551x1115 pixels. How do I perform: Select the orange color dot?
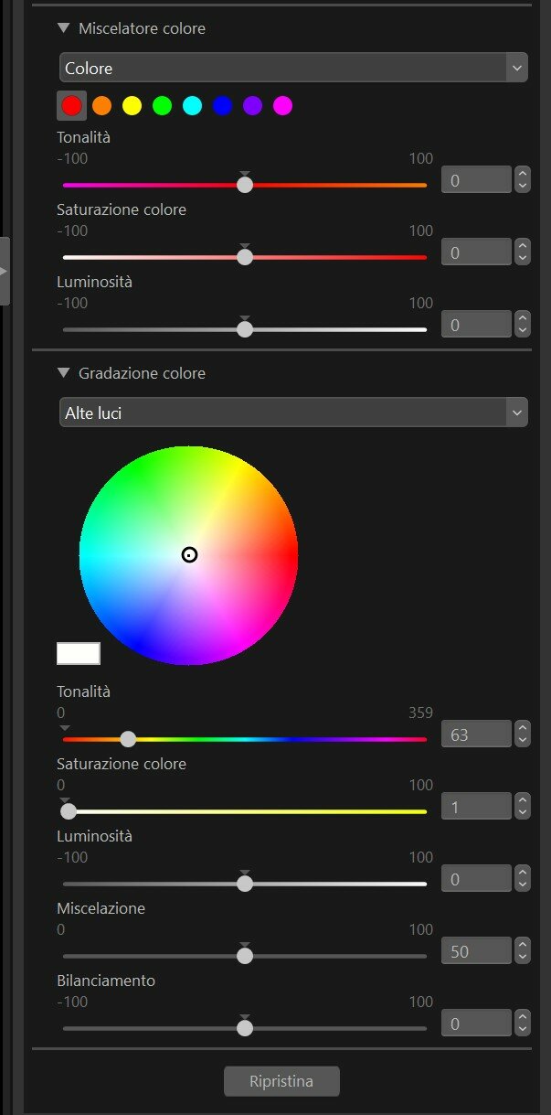[x=101, y=106]
